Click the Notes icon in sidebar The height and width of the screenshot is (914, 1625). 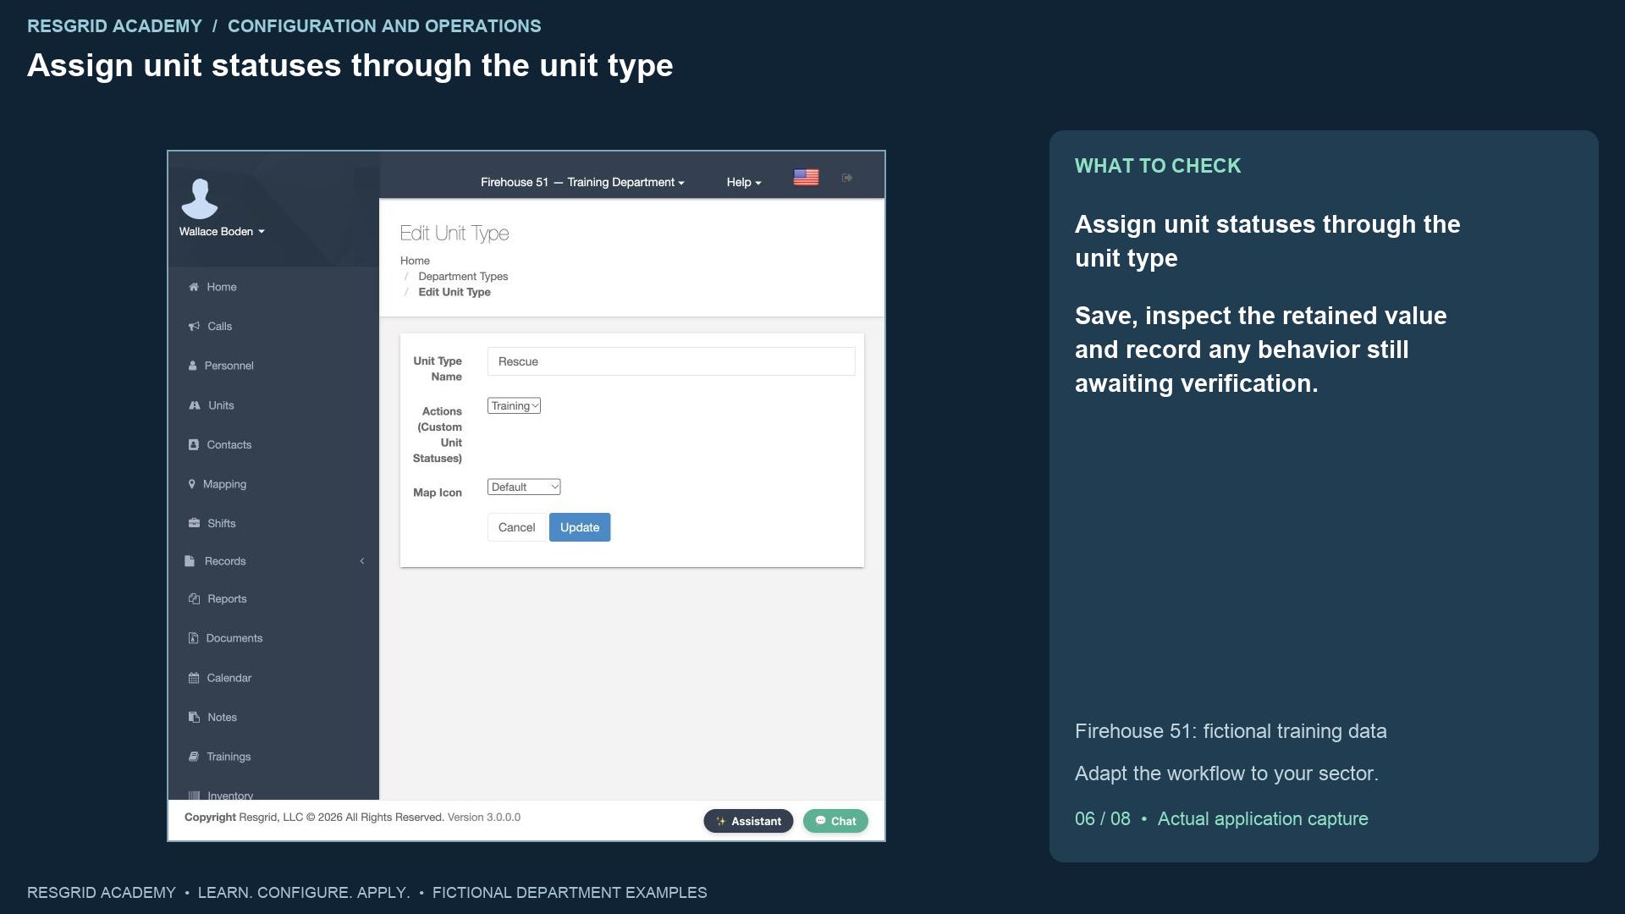pyautogui.click(x=194, y=717)
